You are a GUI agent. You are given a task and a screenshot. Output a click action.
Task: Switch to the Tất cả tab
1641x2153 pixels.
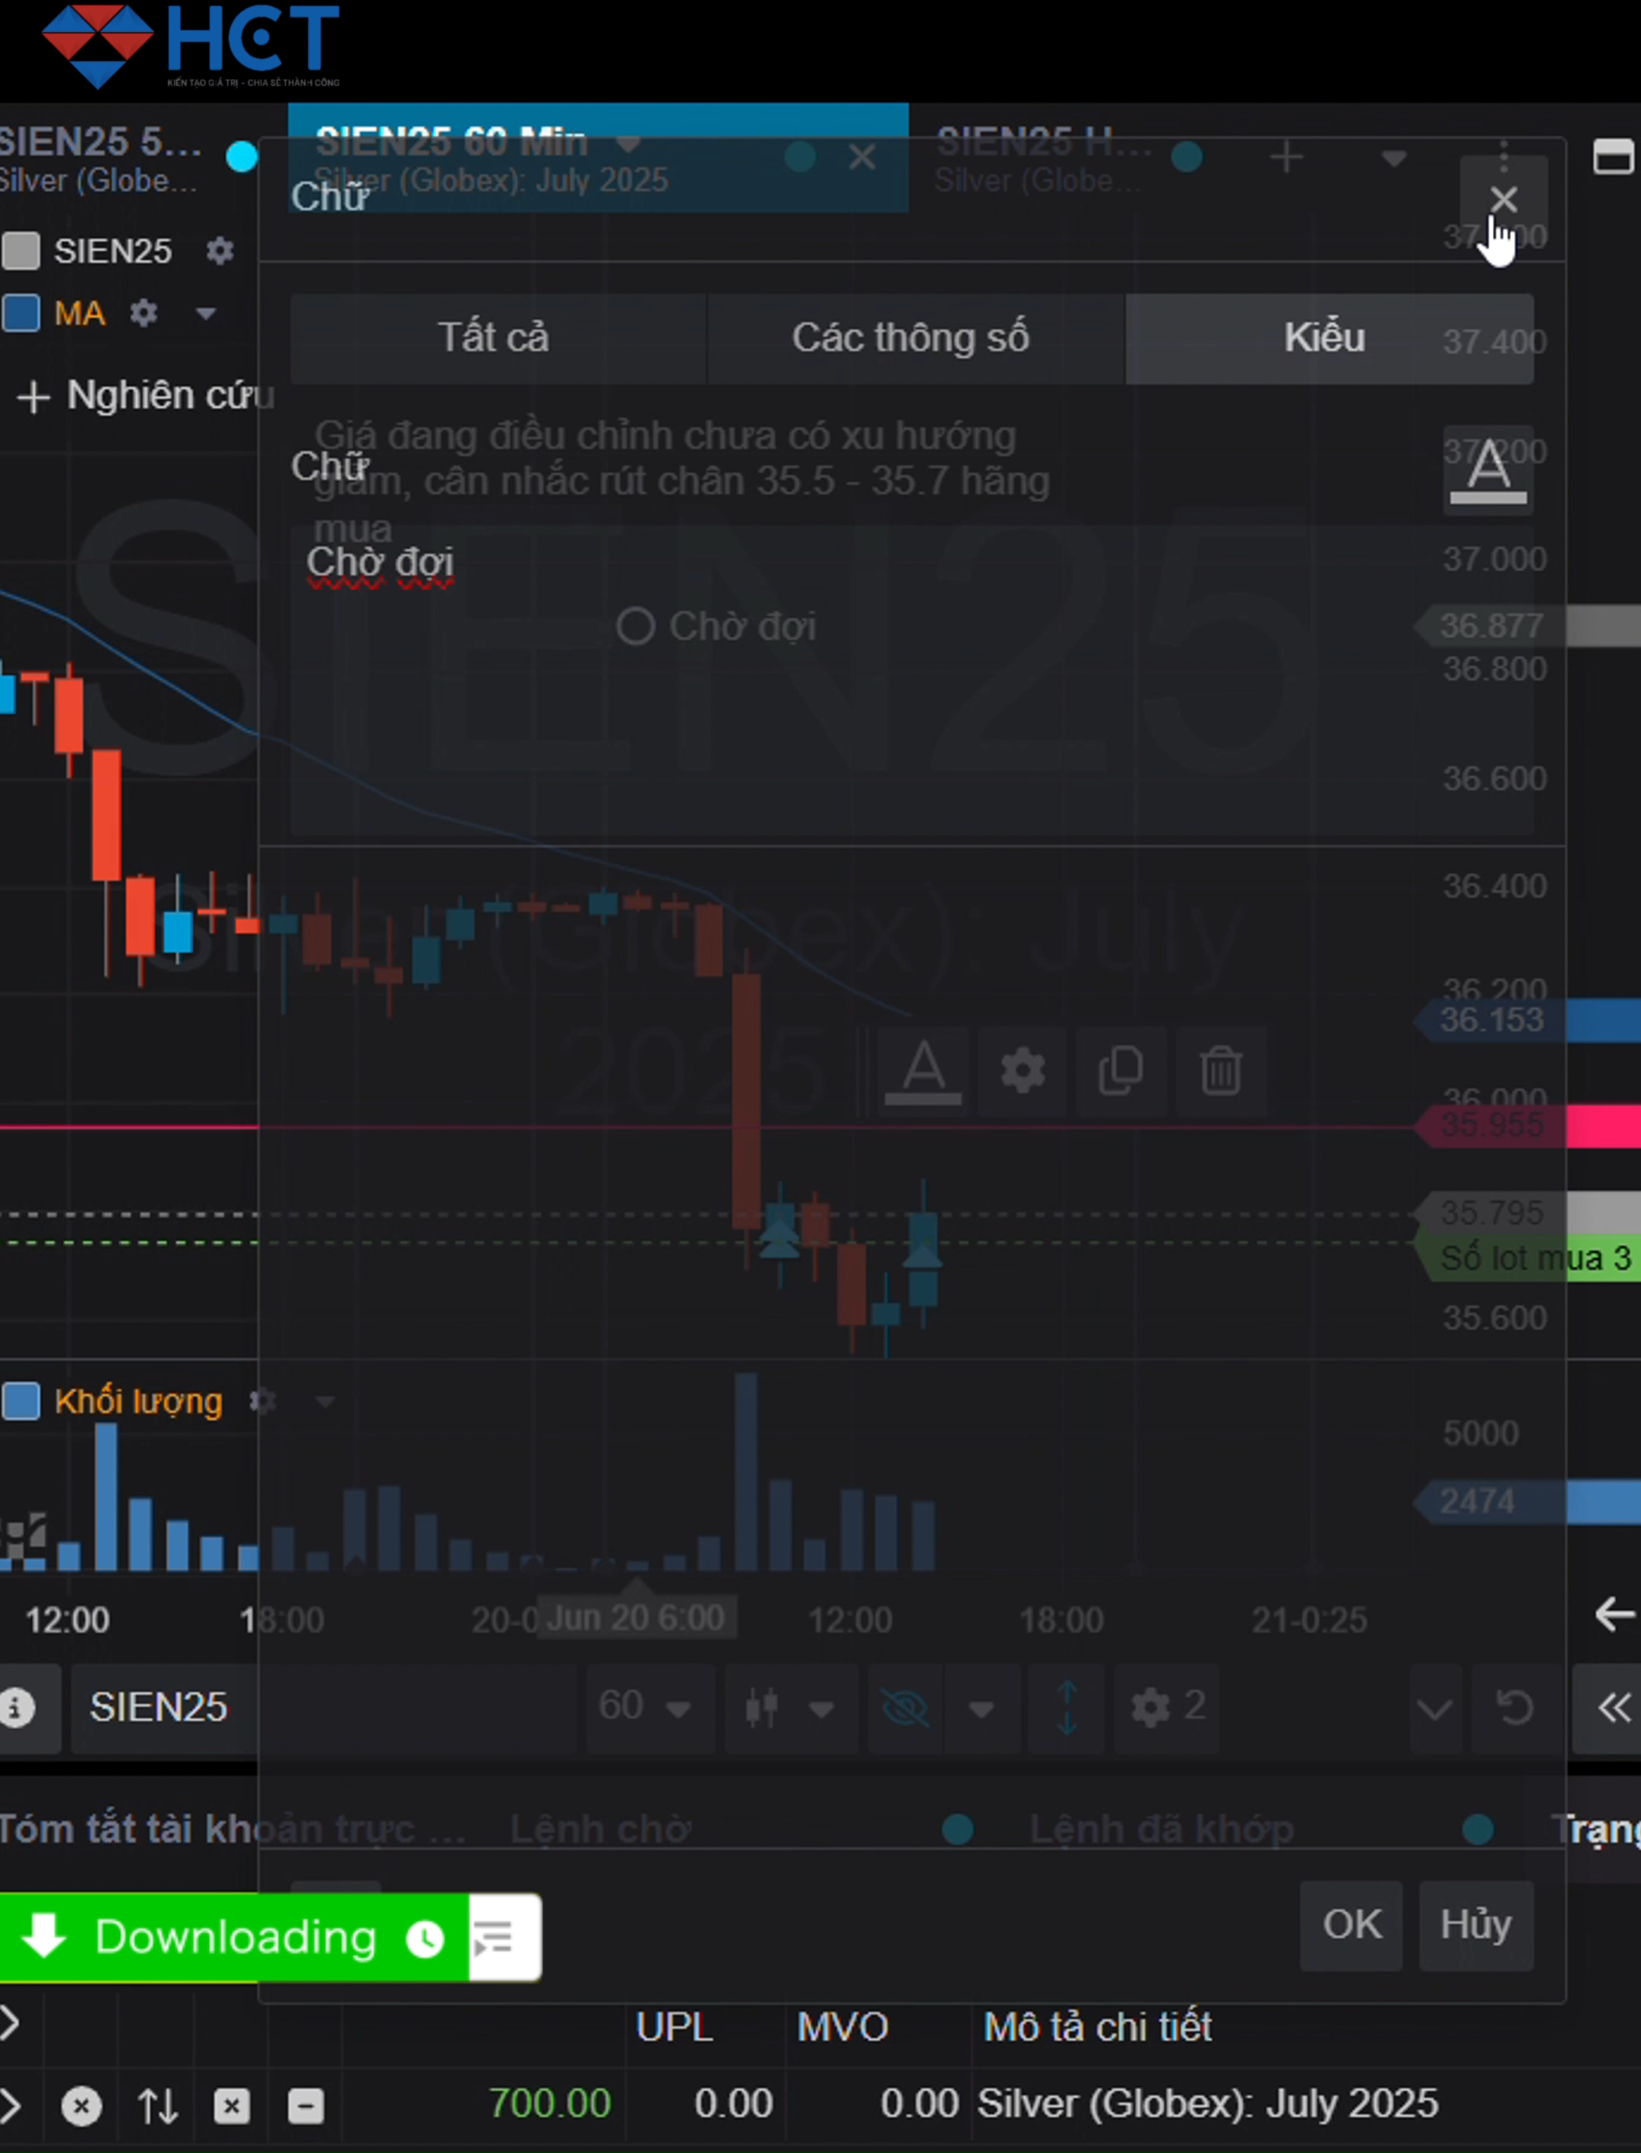click(495, 338)
